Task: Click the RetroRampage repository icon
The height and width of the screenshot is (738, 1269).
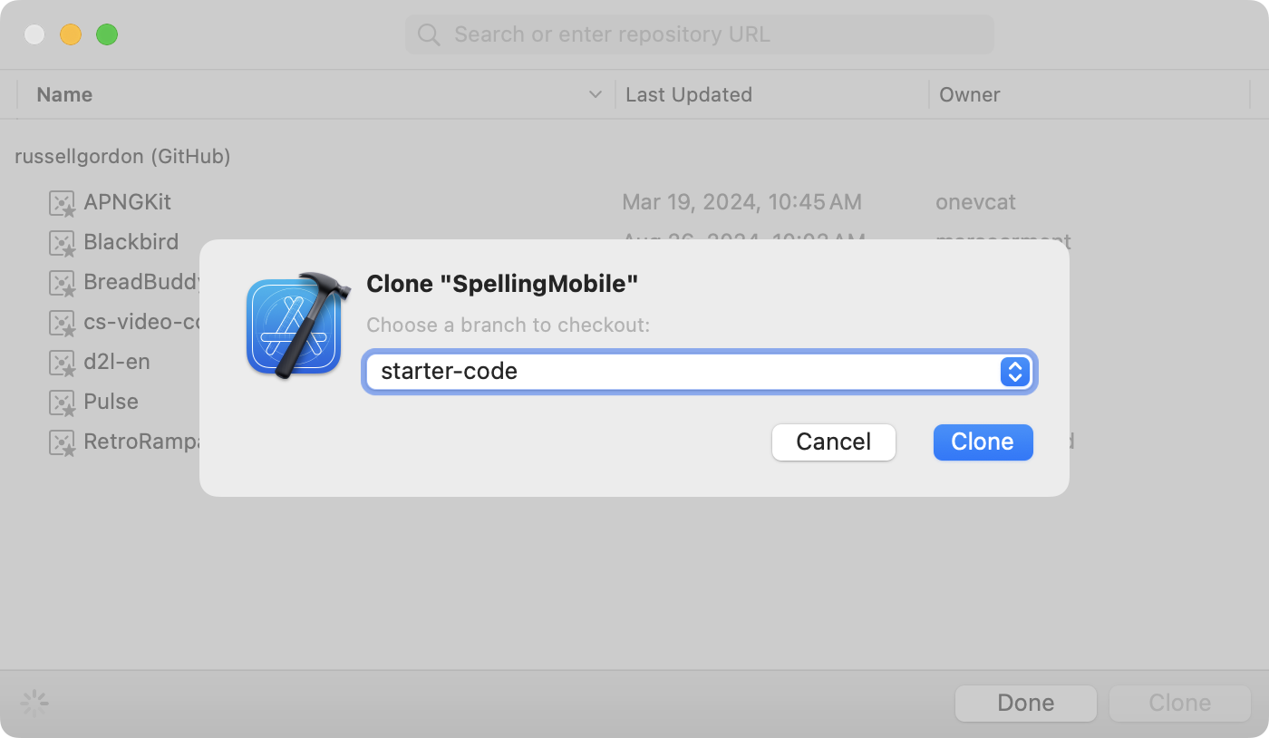Action: click(62, 442)
